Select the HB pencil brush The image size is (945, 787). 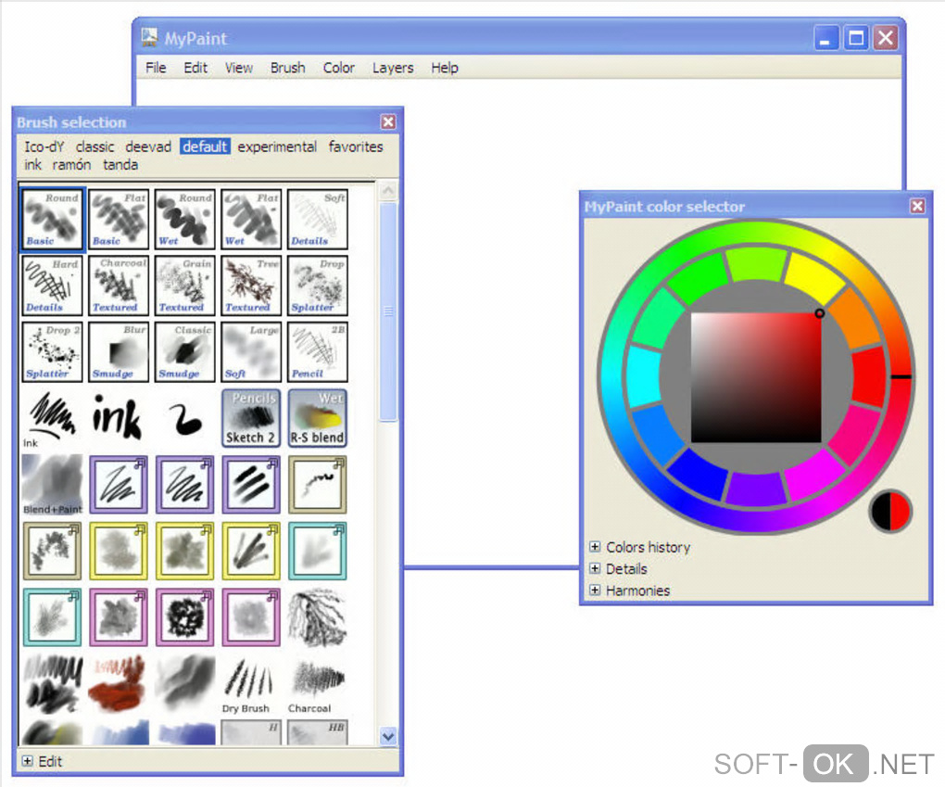click(x=318, y=732)
